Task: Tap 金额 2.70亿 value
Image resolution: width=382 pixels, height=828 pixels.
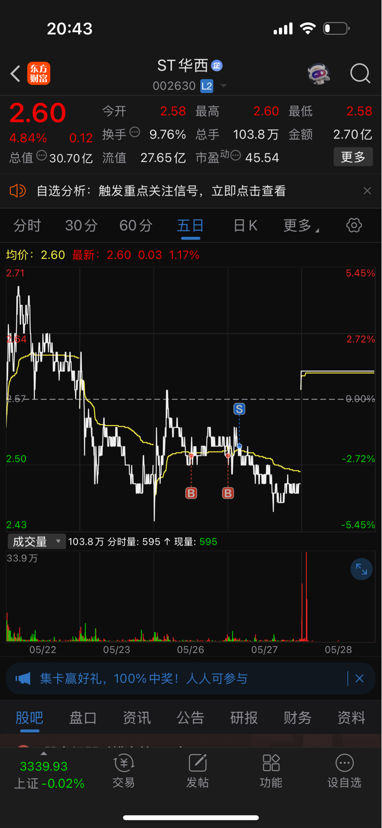Action: [352, 134]
